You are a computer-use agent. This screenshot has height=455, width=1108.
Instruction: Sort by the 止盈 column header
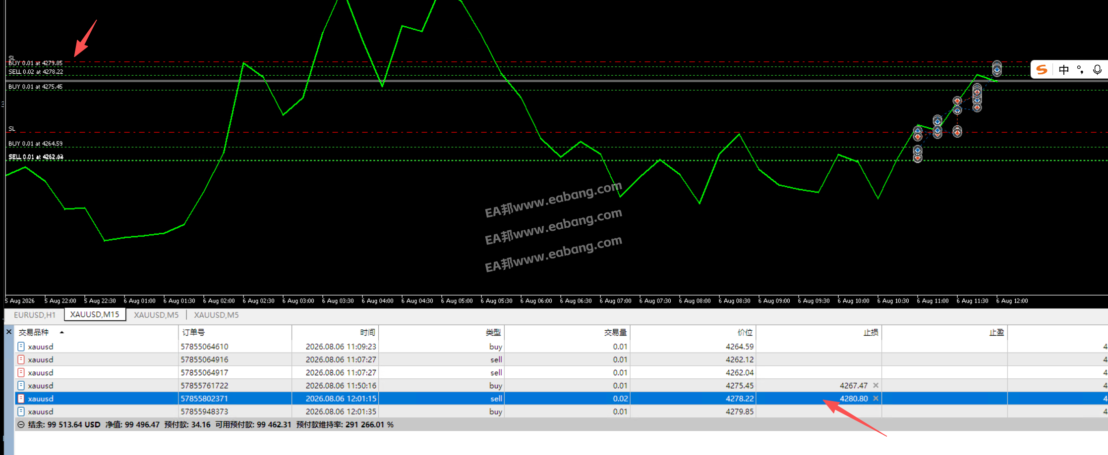click(x=996, y=332)
